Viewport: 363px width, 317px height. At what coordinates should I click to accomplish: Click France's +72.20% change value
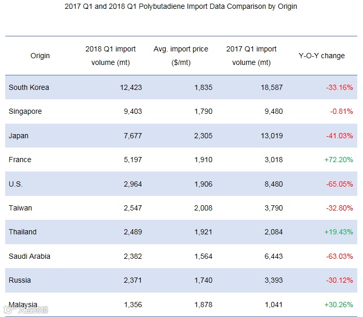pos(339,160)
